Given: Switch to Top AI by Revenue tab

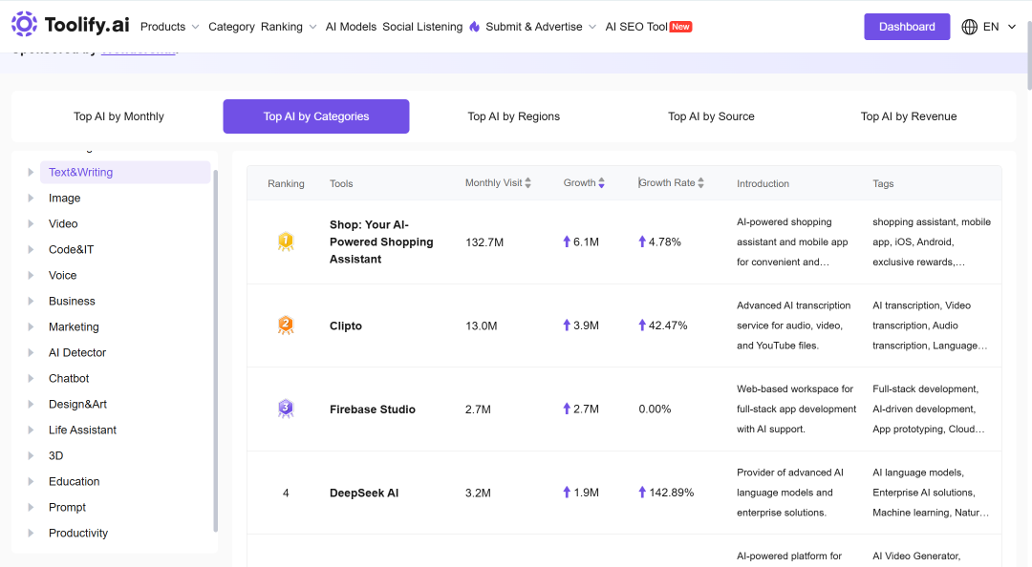Looking at the screenshot, I should [x=909, y=116].
